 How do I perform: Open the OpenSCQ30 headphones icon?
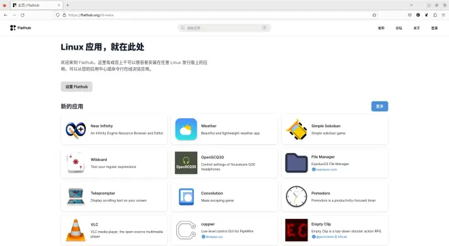click(186, 163)
